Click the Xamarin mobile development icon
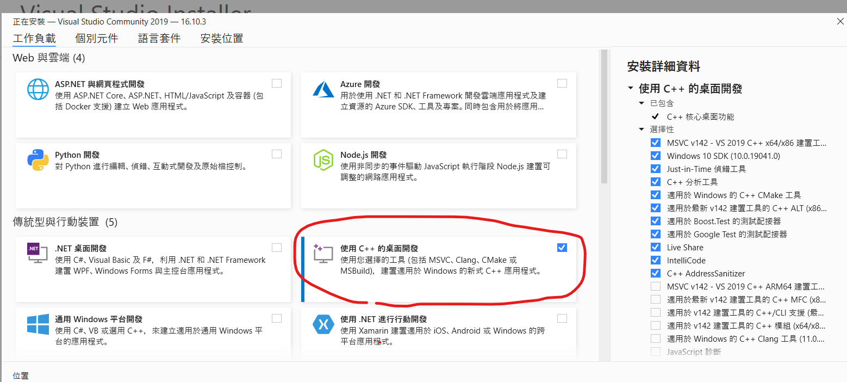The width and height of the screenshot is (847, 382). pyautogui.click(x=323, y=325)
